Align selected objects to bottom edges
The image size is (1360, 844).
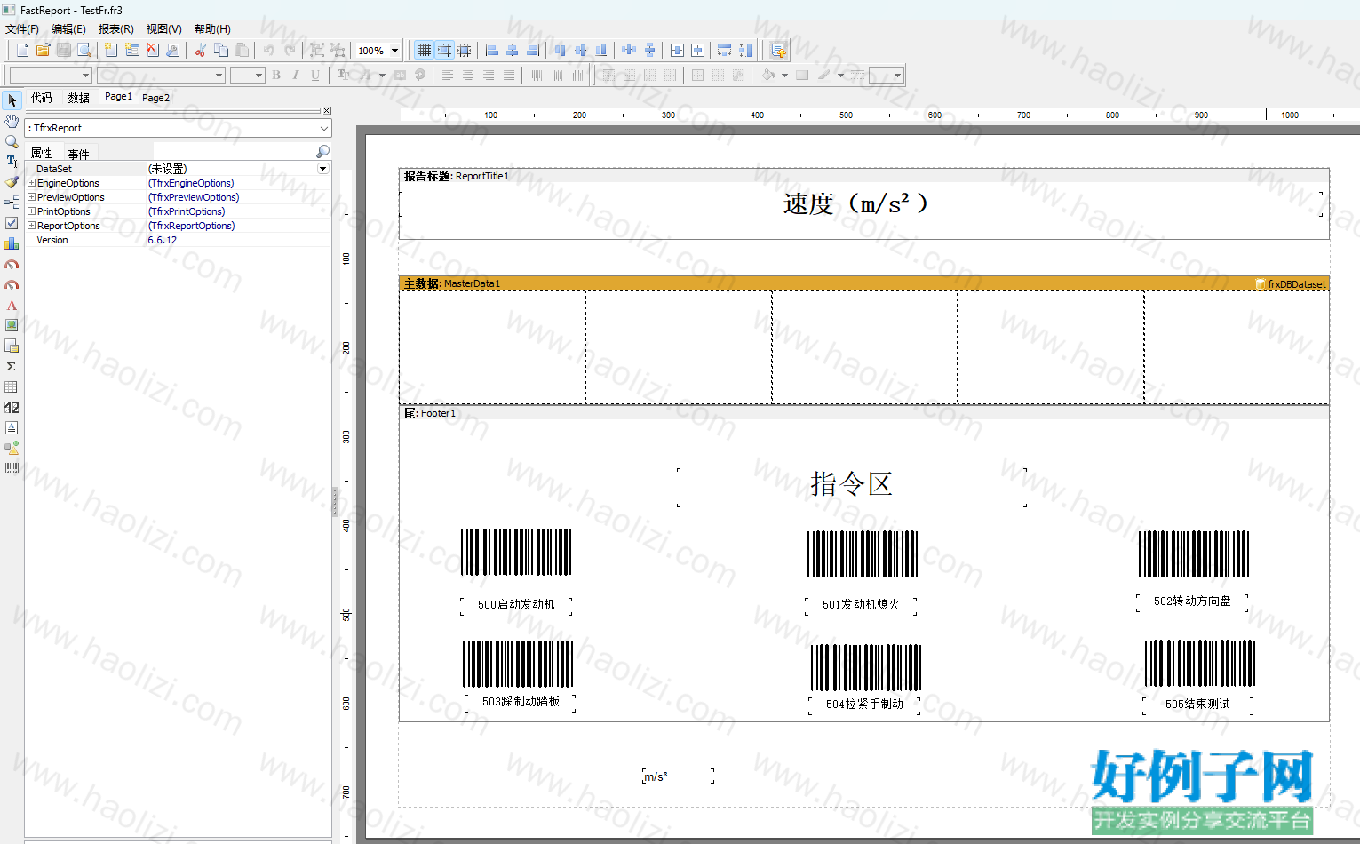tap(601, 50)
